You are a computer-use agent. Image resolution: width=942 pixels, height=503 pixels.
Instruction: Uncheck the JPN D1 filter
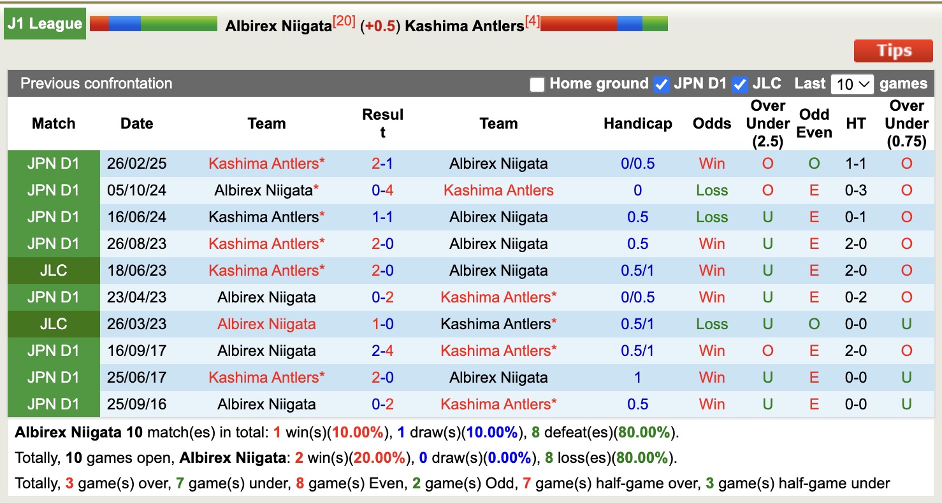661,83
